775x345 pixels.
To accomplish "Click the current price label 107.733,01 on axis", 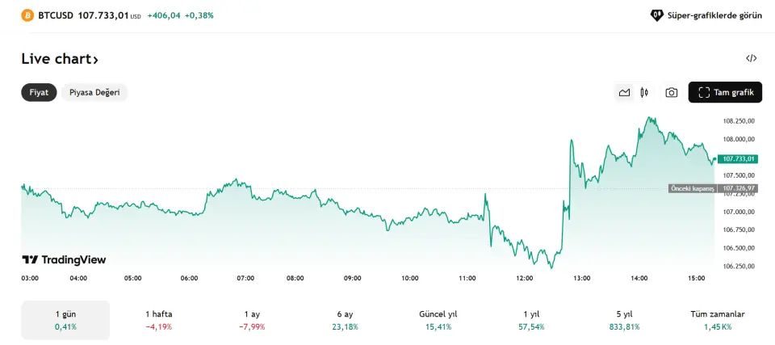I will point(739,158).
